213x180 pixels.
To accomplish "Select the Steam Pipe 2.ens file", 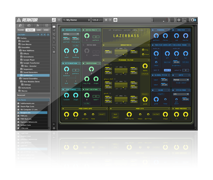I will tap(27, 106).
